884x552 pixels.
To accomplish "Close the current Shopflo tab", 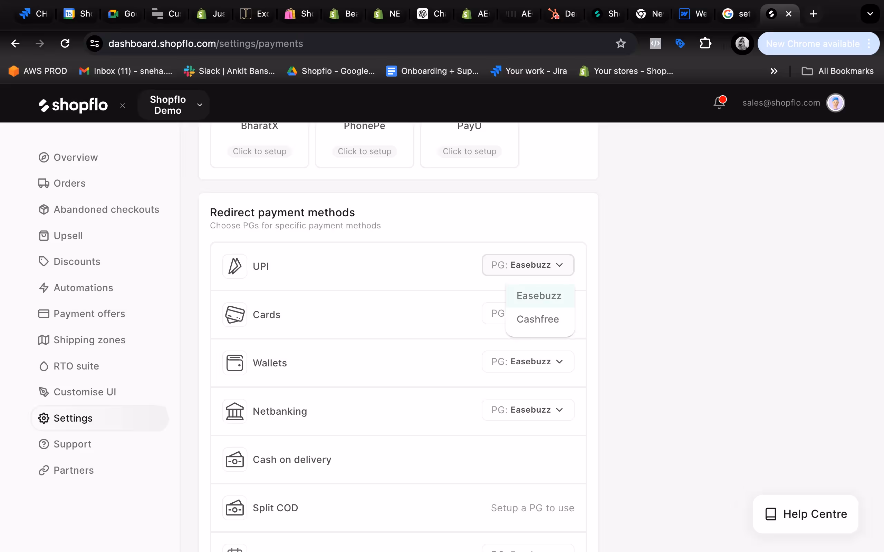I will pyautogui.click(x=789, y=14).
